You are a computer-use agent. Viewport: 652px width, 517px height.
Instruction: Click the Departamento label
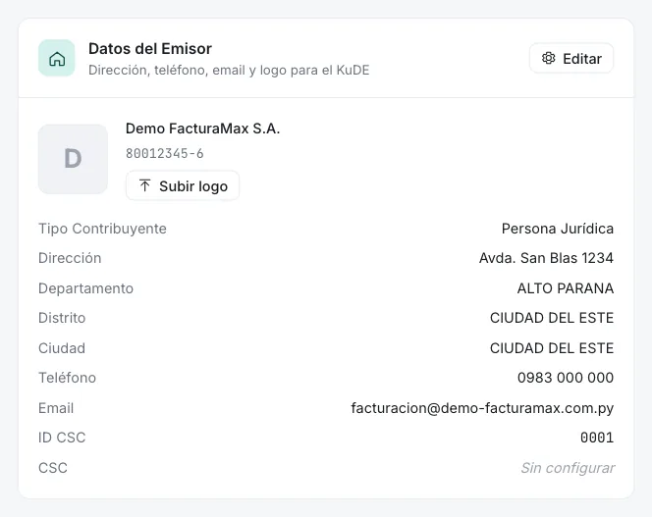[x=85, y=288]
